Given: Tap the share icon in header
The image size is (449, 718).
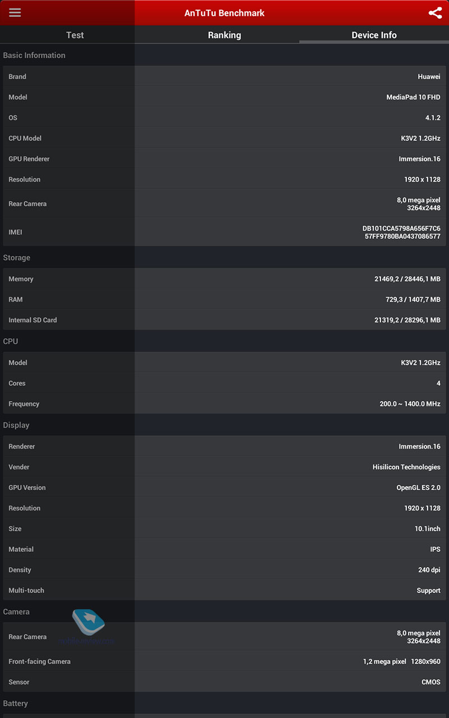Looking at the screenshot, I should (x=435, y=13).
